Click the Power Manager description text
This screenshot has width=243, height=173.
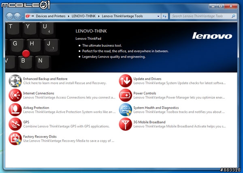coord(179,97)
